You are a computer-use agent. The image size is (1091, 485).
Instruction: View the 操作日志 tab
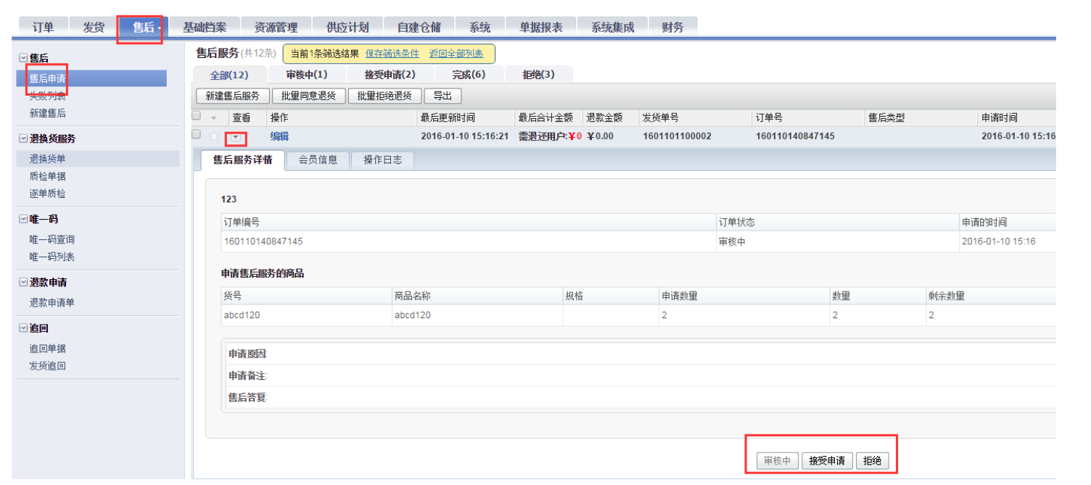pyautogui.click(x=382, y=160)
